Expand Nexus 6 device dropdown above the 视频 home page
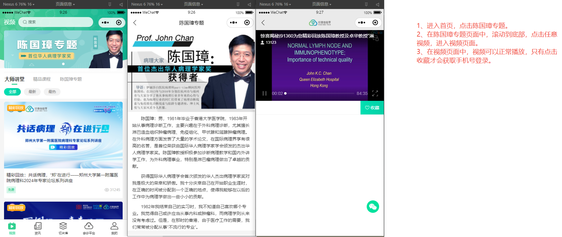The height and width of the screenshot is (237, 562). tap(19, 4)
